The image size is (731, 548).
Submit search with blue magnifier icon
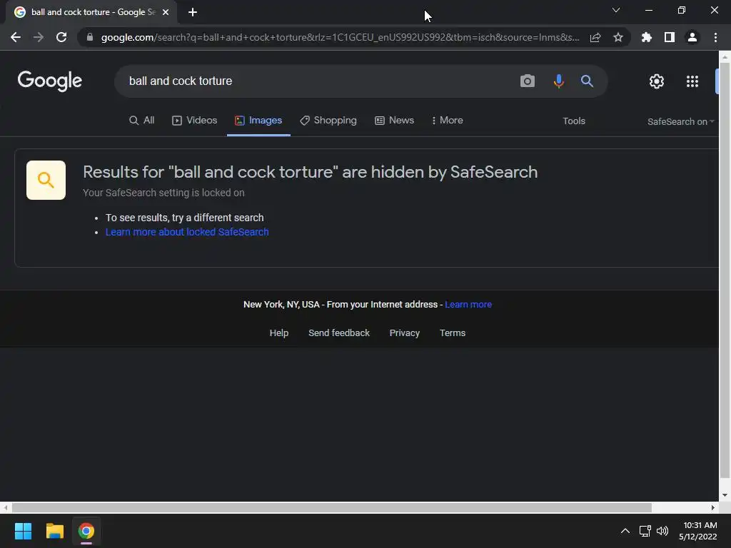(x=587, y=81)
